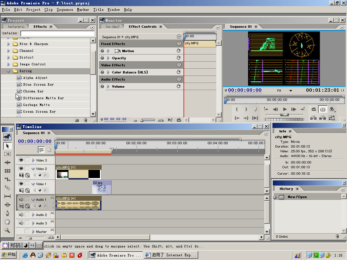Toggle the Volume effect on/off
Screen dimensions: 347x260
[102, 86]
